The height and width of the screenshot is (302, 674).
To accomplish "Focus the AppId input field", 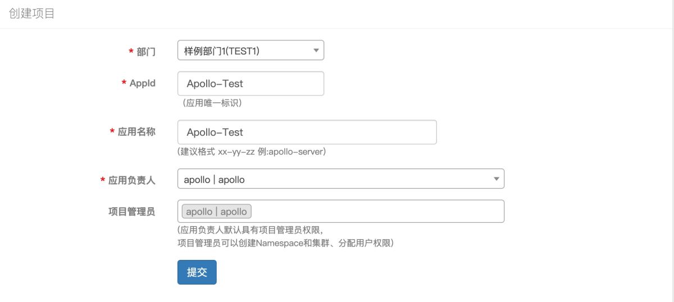I will click(x=251, y=84).
